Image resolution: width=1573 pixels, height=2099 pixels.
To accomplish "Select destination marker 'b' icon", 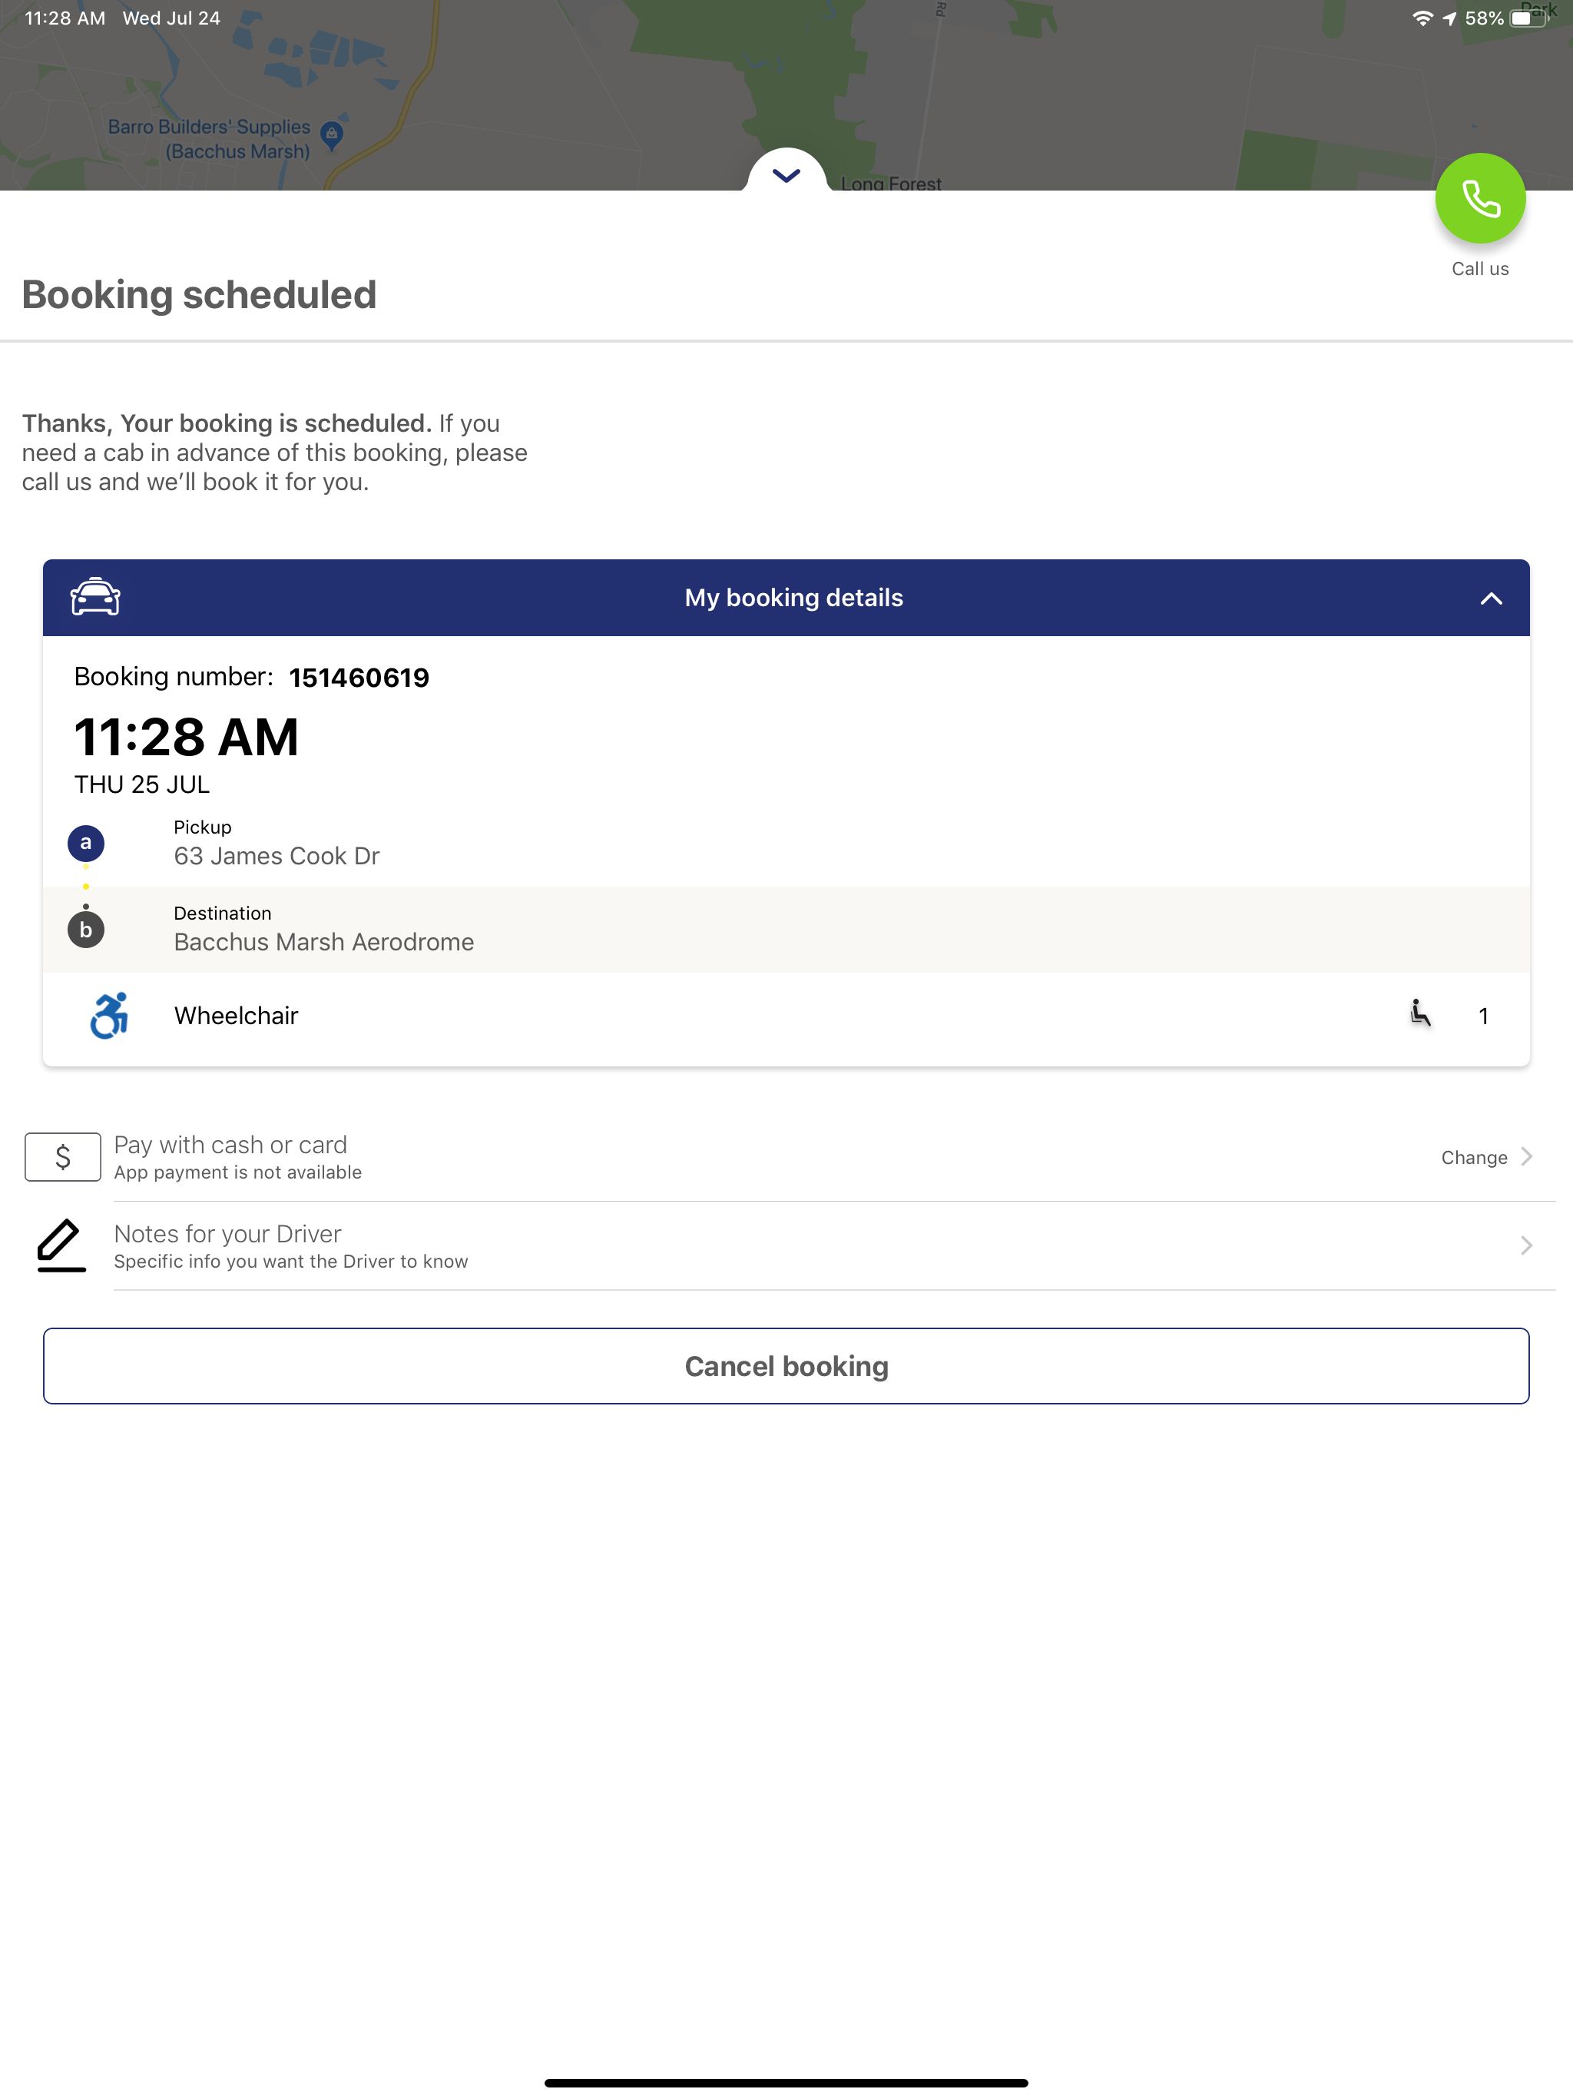I will coord(85,929).
